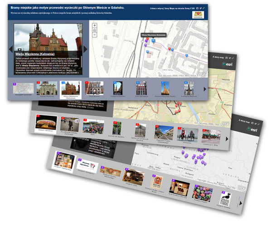Open thumbnail 1 'Początek wycieczki' map
This screenshot has width=272, height=225.
23,89
